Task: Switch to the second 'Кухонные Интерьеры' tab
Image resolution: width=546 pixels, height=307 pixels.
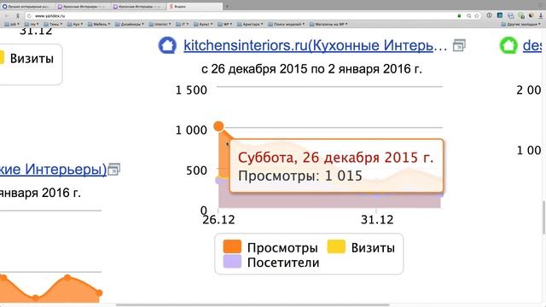Action: pos(84,7)
